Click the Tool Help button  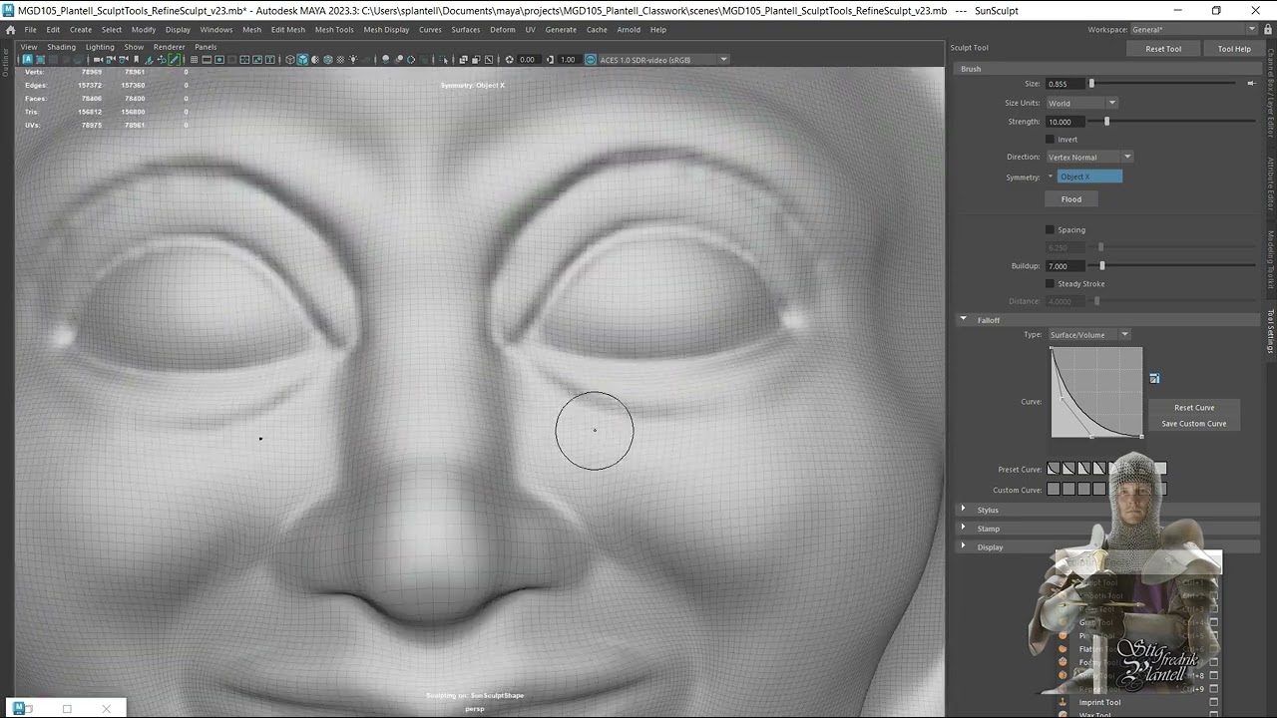(x=1234, y=49)
